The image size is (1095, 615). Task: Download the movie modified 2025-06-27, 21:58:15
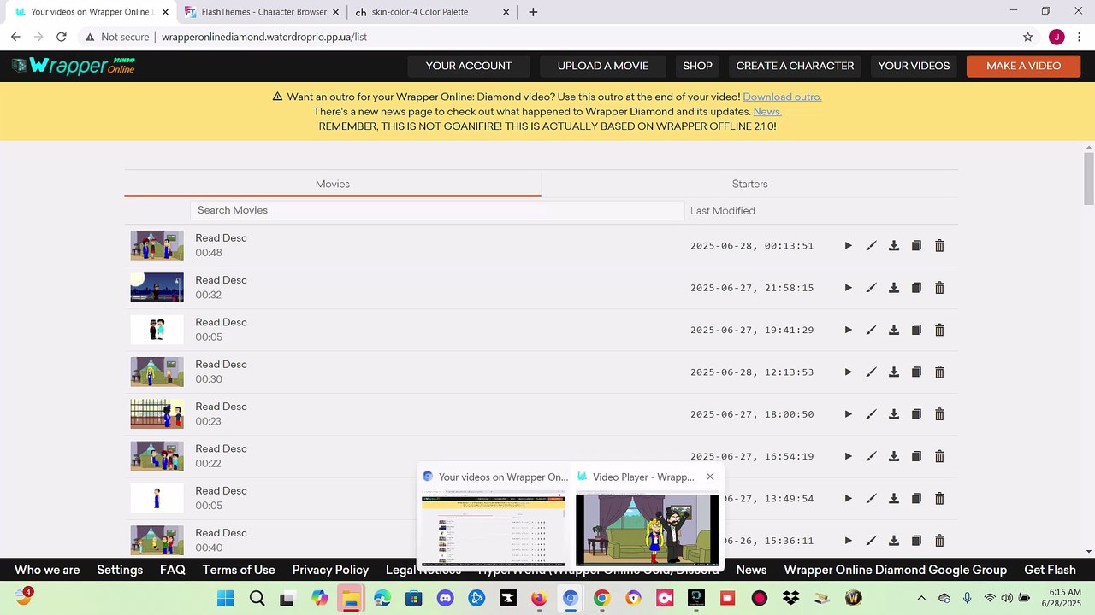[x=894, y=288]
